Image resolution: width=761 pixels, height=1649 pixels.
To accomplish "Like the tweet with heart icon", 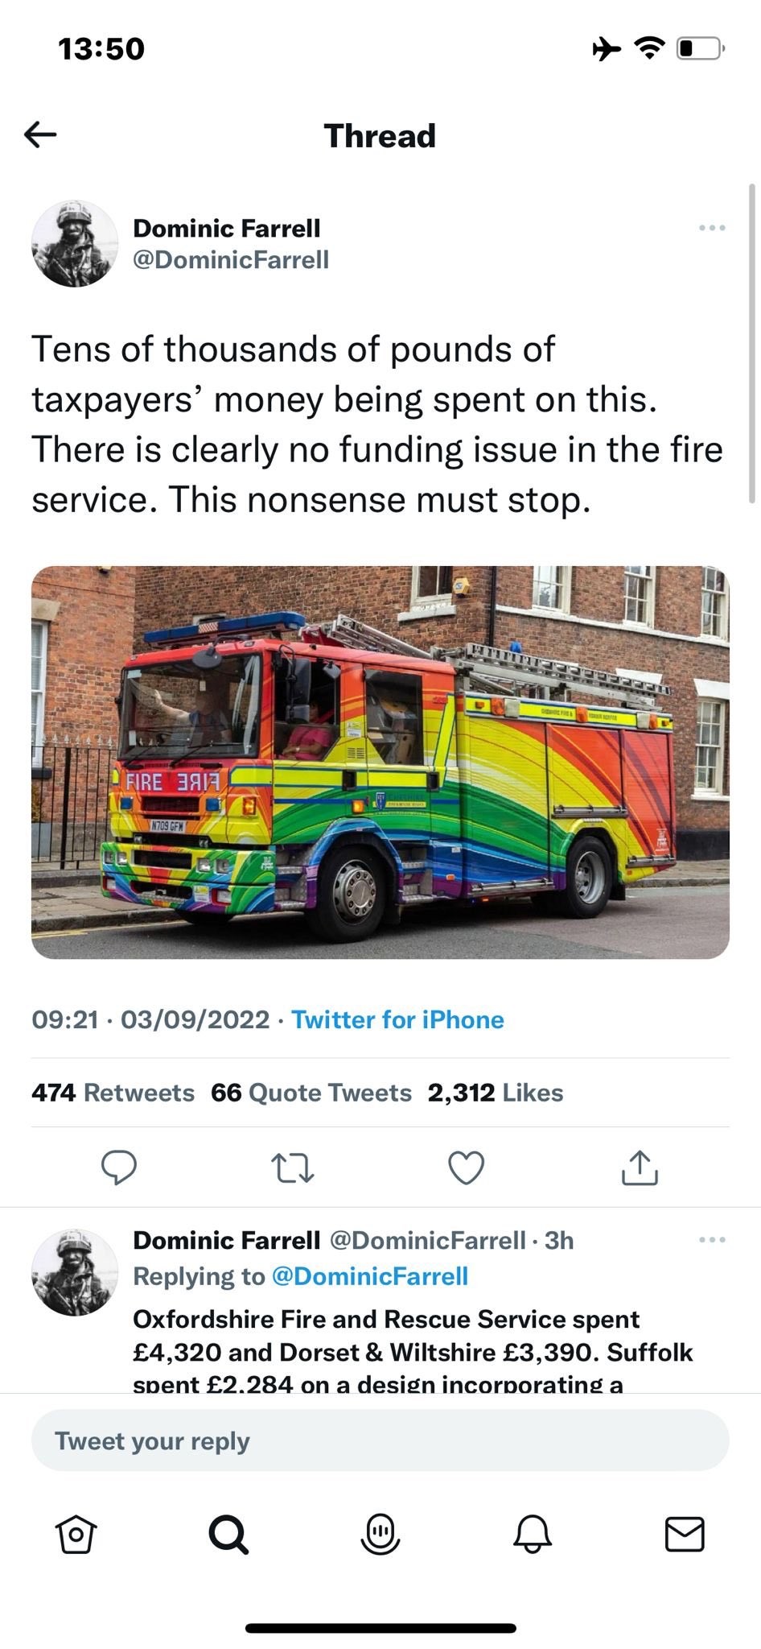I will coord(466,1168).
